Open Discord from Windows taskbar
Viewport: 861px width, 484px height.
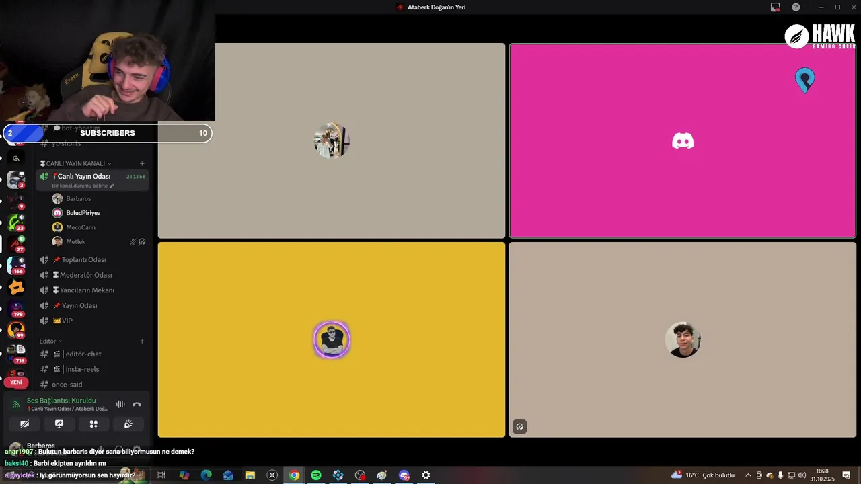click(404, 475)
